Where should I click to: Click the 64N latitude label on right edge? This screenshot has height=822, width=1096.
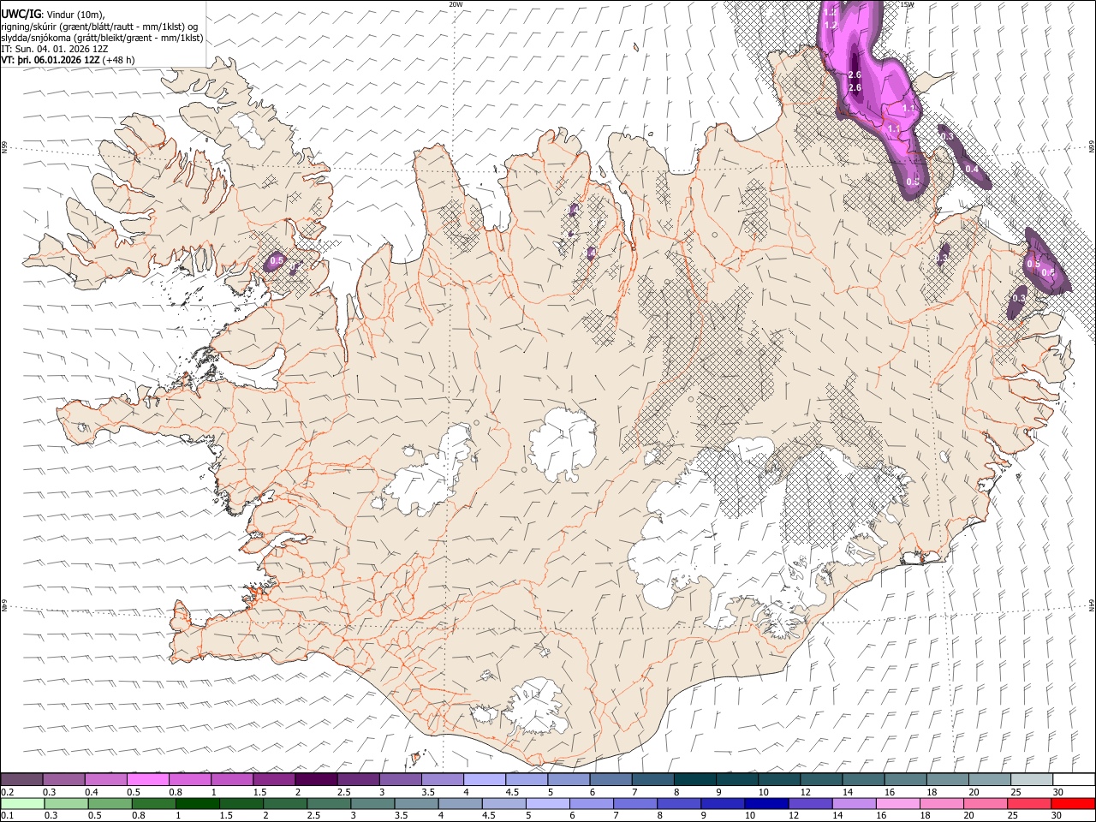(1092, 605)
